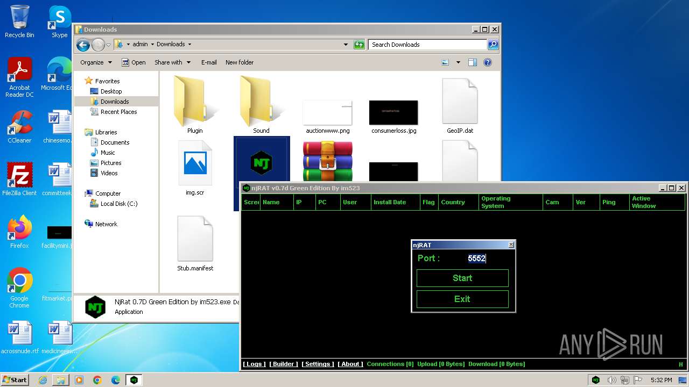Open Pictures library in navigation pane
This screenshot has width=689, height=387.
point(111,163)
